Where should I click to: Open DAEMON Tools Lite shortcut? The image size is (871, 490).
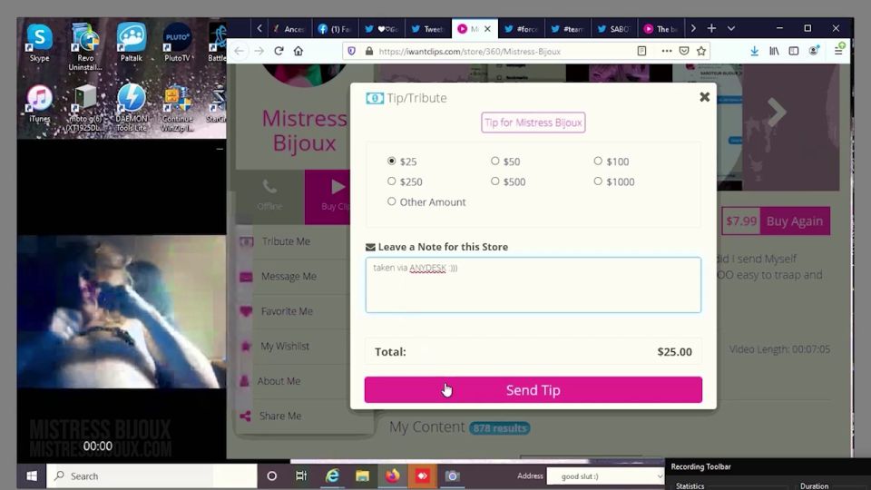pos(131,108)
